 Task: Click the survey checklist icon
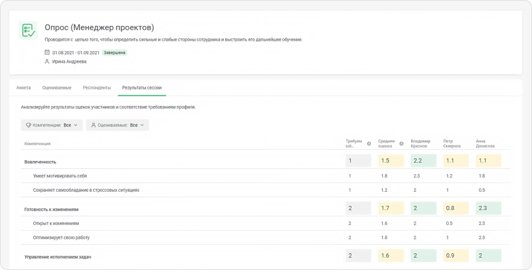(28, 31)
